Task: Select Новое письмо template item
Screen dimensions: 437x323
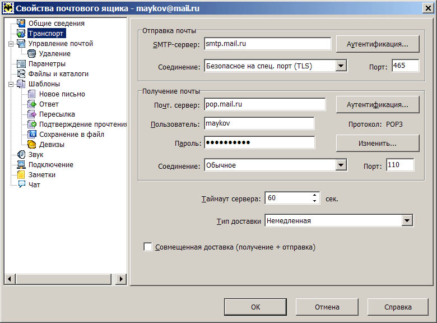Action: (62, 94)
